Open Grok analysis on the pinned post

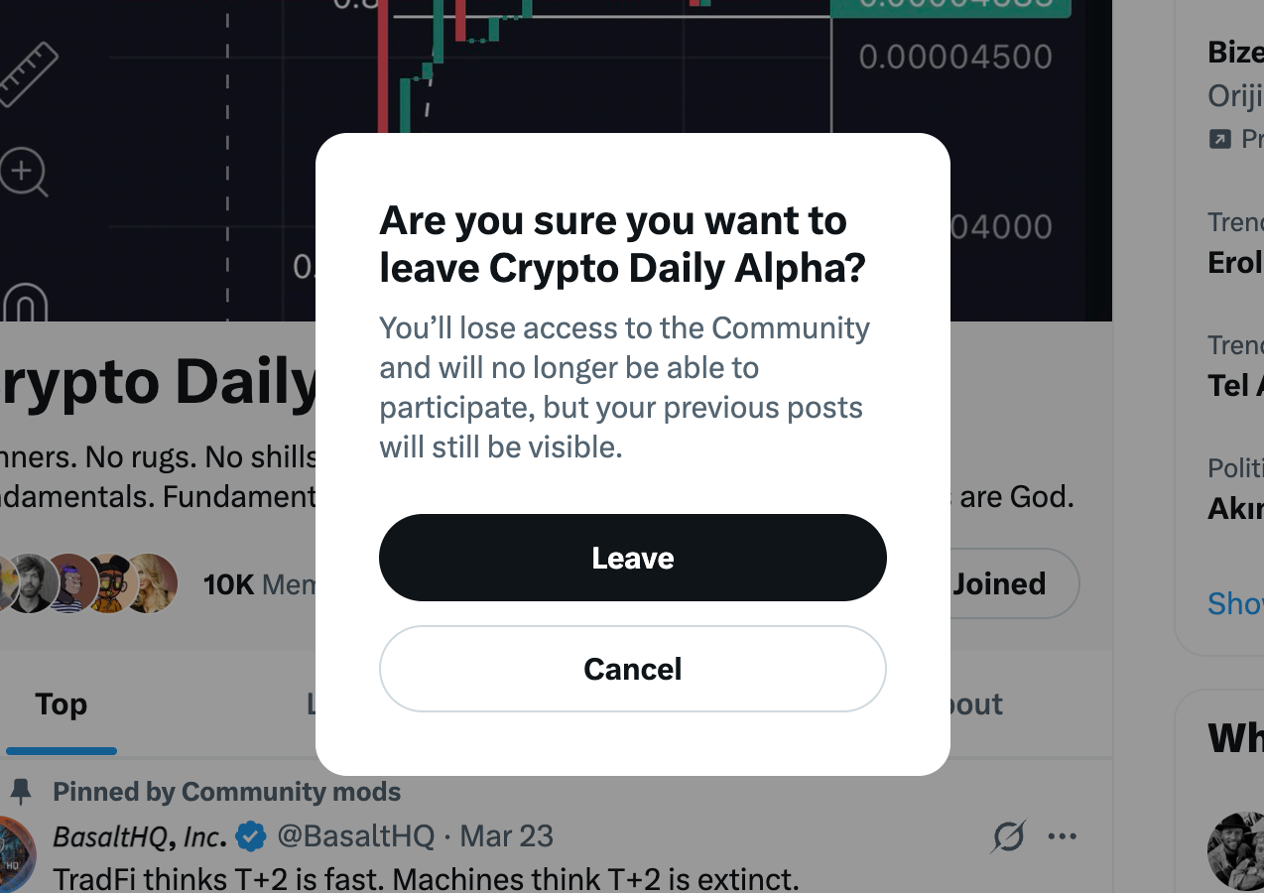click(x=1007, y=837)
